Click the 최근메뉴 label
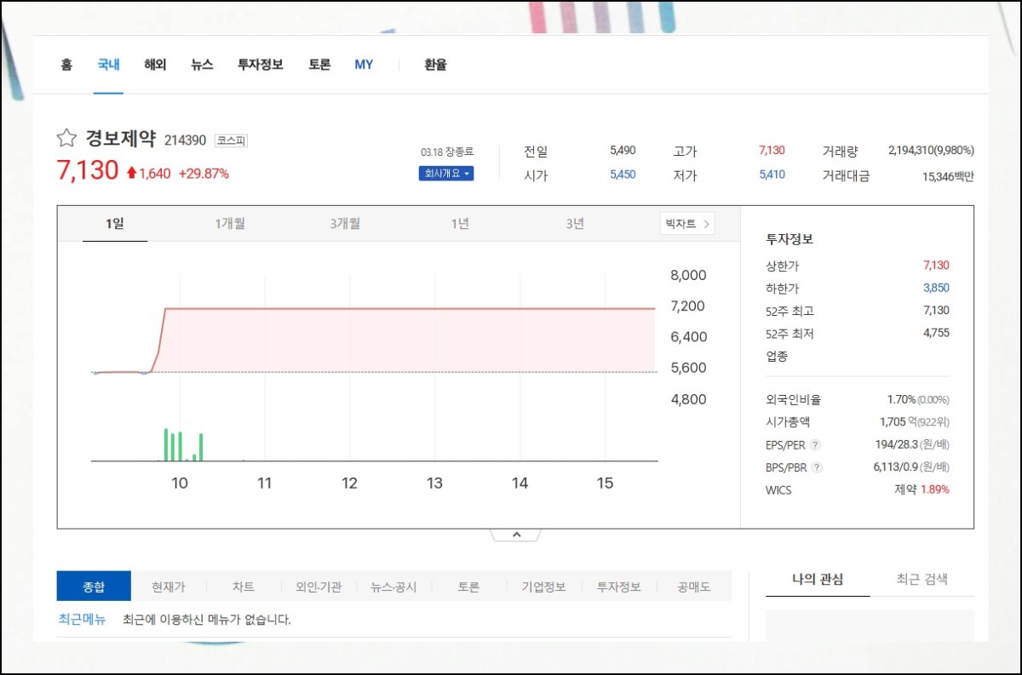Viewport: 1022px width, 675px height. pyautogui.click(x=82, y=620)
